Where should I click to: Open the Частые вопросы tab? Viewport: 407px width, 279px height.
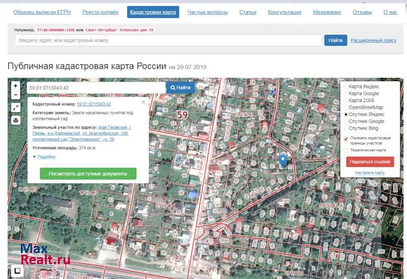coord(208,12)
